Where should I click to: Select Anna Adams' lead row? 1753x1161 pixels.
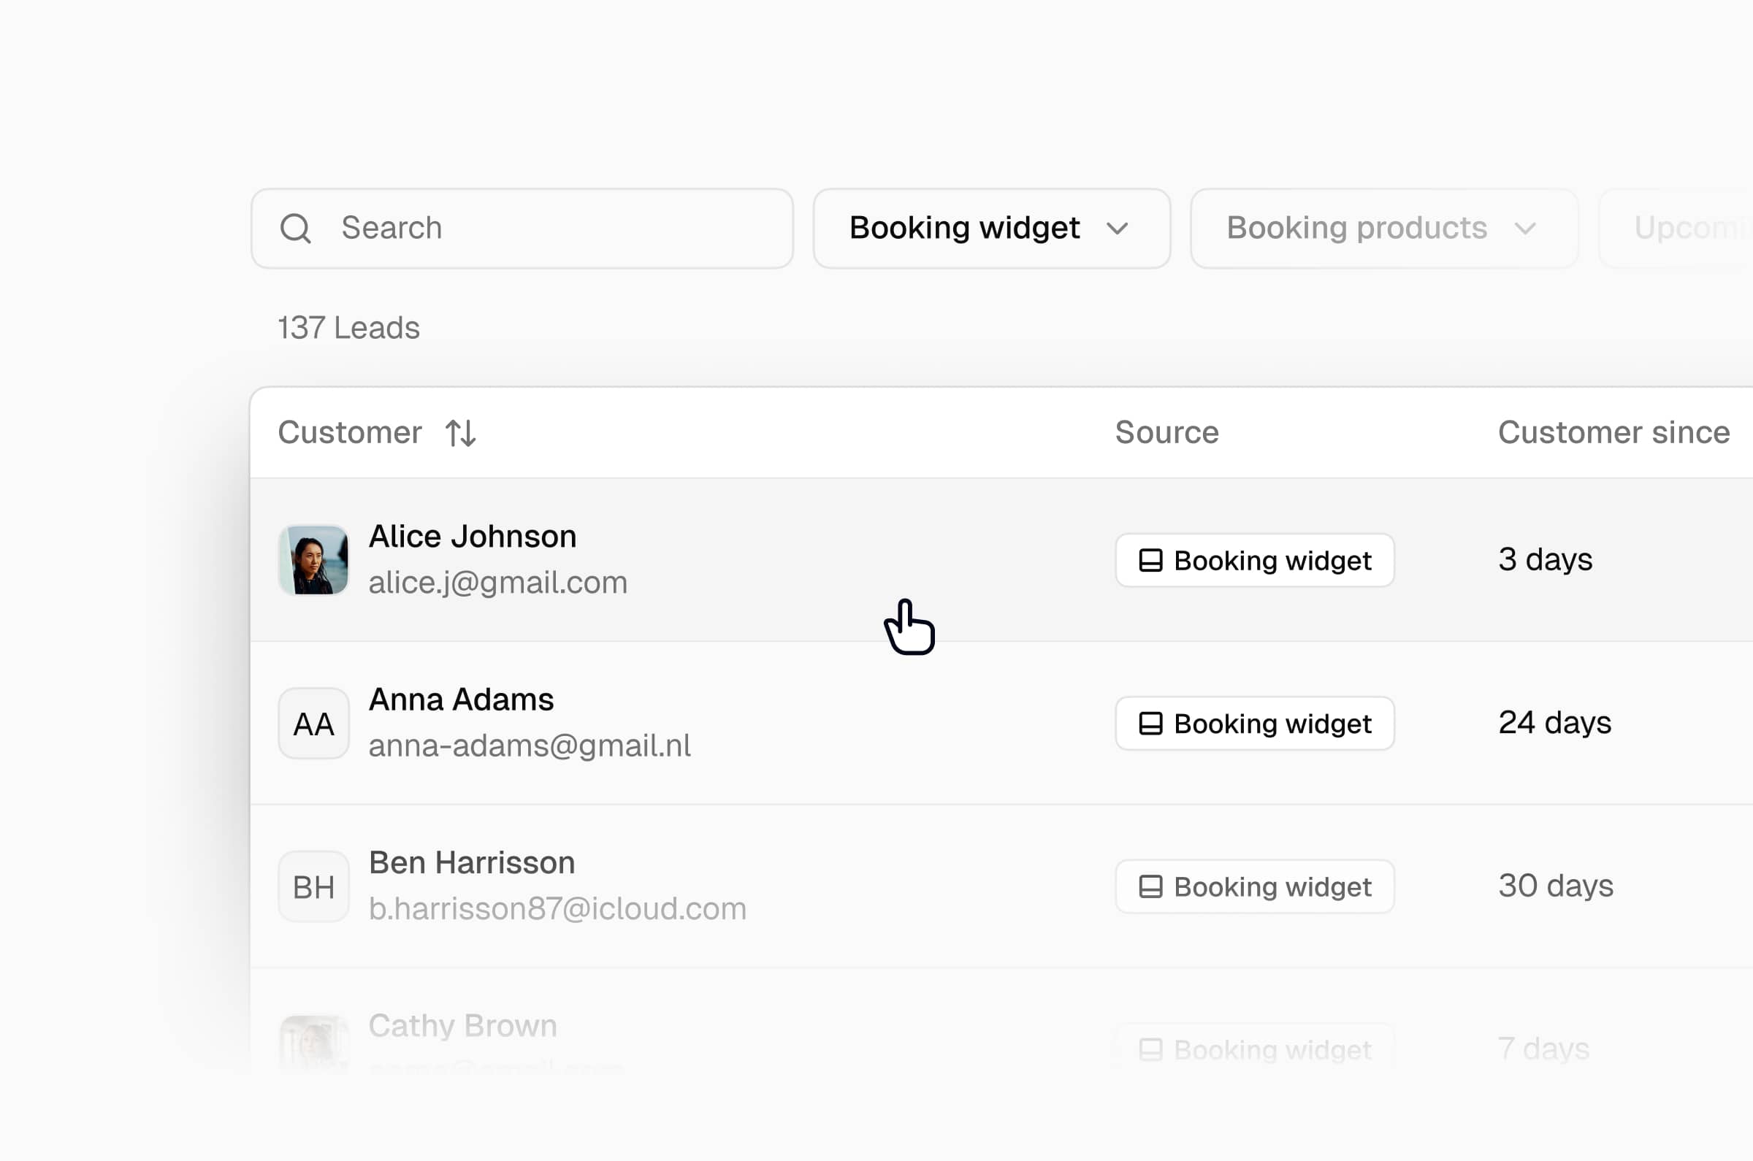click(x=814, y=724)
